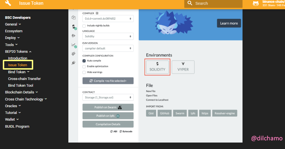
Task: Click the search magnifier icon
Action: 190,3
